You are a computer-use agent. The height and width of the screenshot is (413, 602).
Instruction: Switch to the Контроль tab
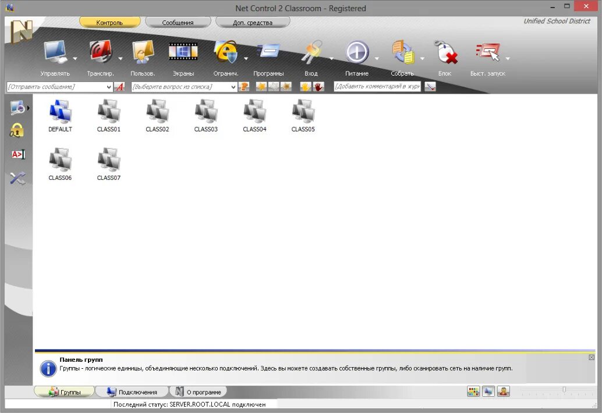point(109,23)
